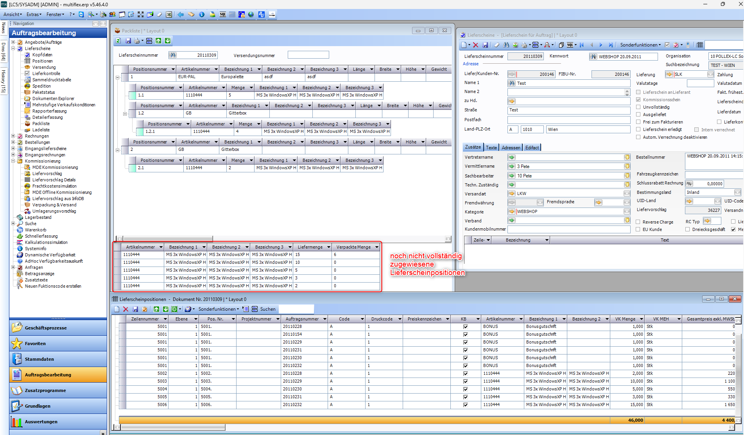Delete Lieferschein using the red X icon

pyautogui.click(x=475, y=45)
